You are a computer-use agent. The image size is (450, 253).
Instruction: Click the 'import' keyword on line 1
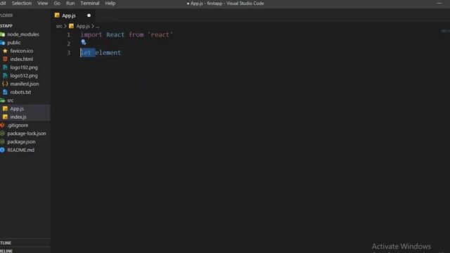tap(91, 34)
